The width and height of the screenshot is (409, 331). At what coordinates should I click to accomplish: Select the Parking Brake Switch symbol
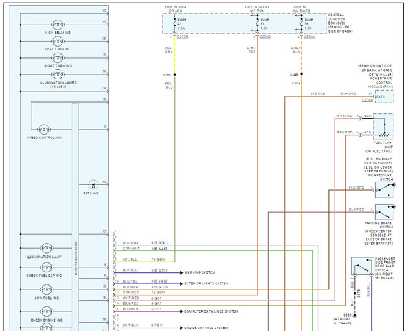click(x=384, y=212)
